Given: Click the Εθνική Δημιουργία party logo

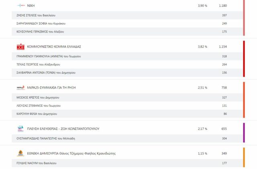Looking at the screenshot, I should tap(21, 153).
